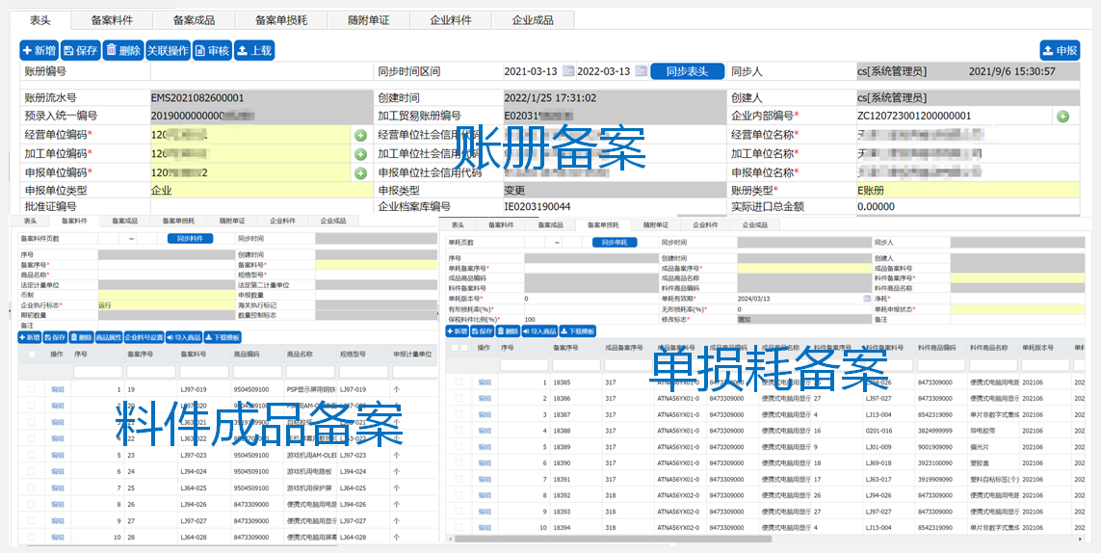This screenshot has height=553, width=1101.
Task: Click the 企业料号设置 button
Action: click(144, 337)
